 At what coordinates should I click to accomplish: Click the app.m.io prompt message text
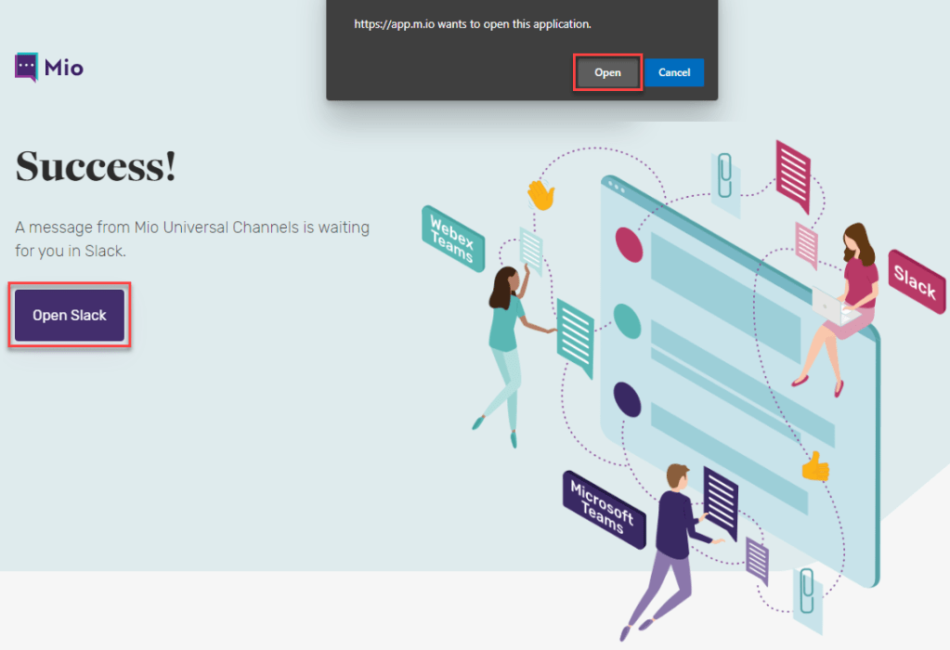473,24
